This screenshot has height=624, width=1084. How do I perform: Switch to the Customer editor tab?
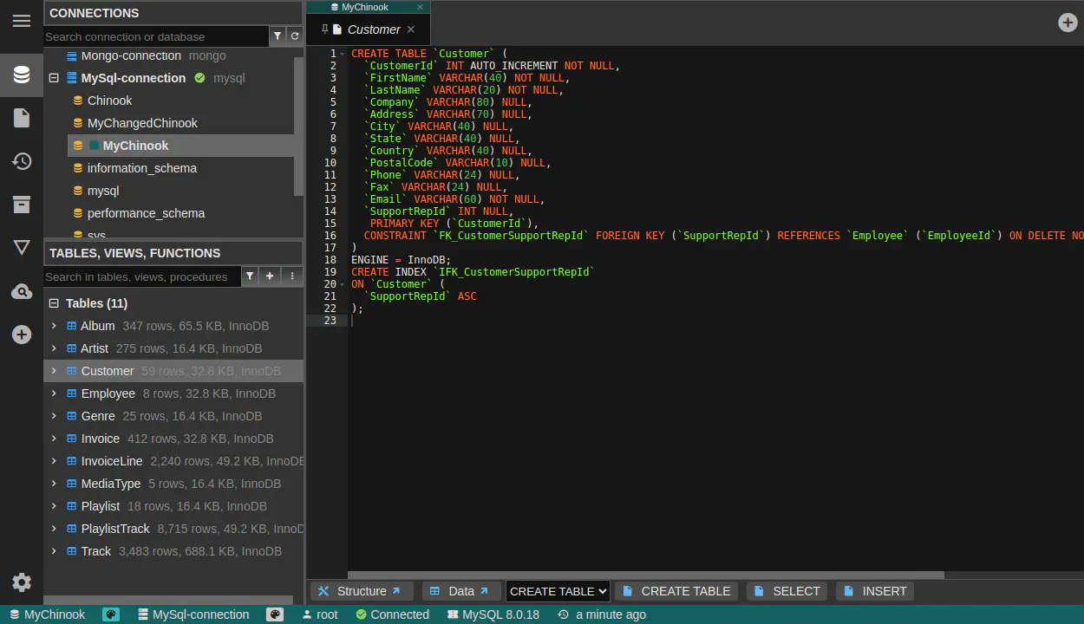(x=374, y=29)
